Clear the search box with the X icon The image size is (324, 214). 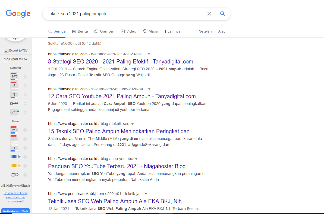[209, 14]
